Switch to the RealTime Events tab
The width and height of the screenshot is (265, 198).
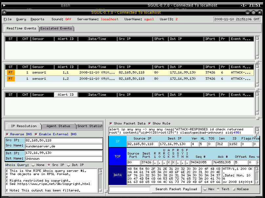(x=21, y=28)
